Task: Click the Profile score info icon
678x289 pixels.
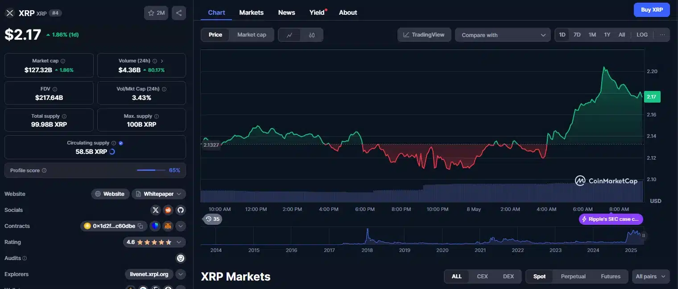Action: (44, 170)
